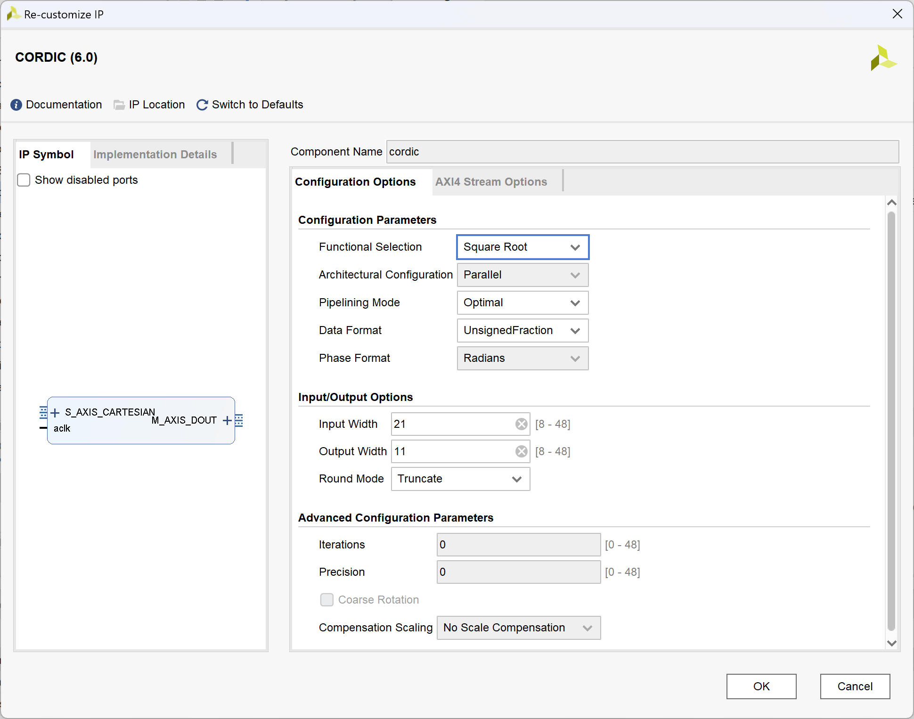Screen dimensions: 914x719
Task: Clear the Output Width field with its X icon
Action: (521, 451)
